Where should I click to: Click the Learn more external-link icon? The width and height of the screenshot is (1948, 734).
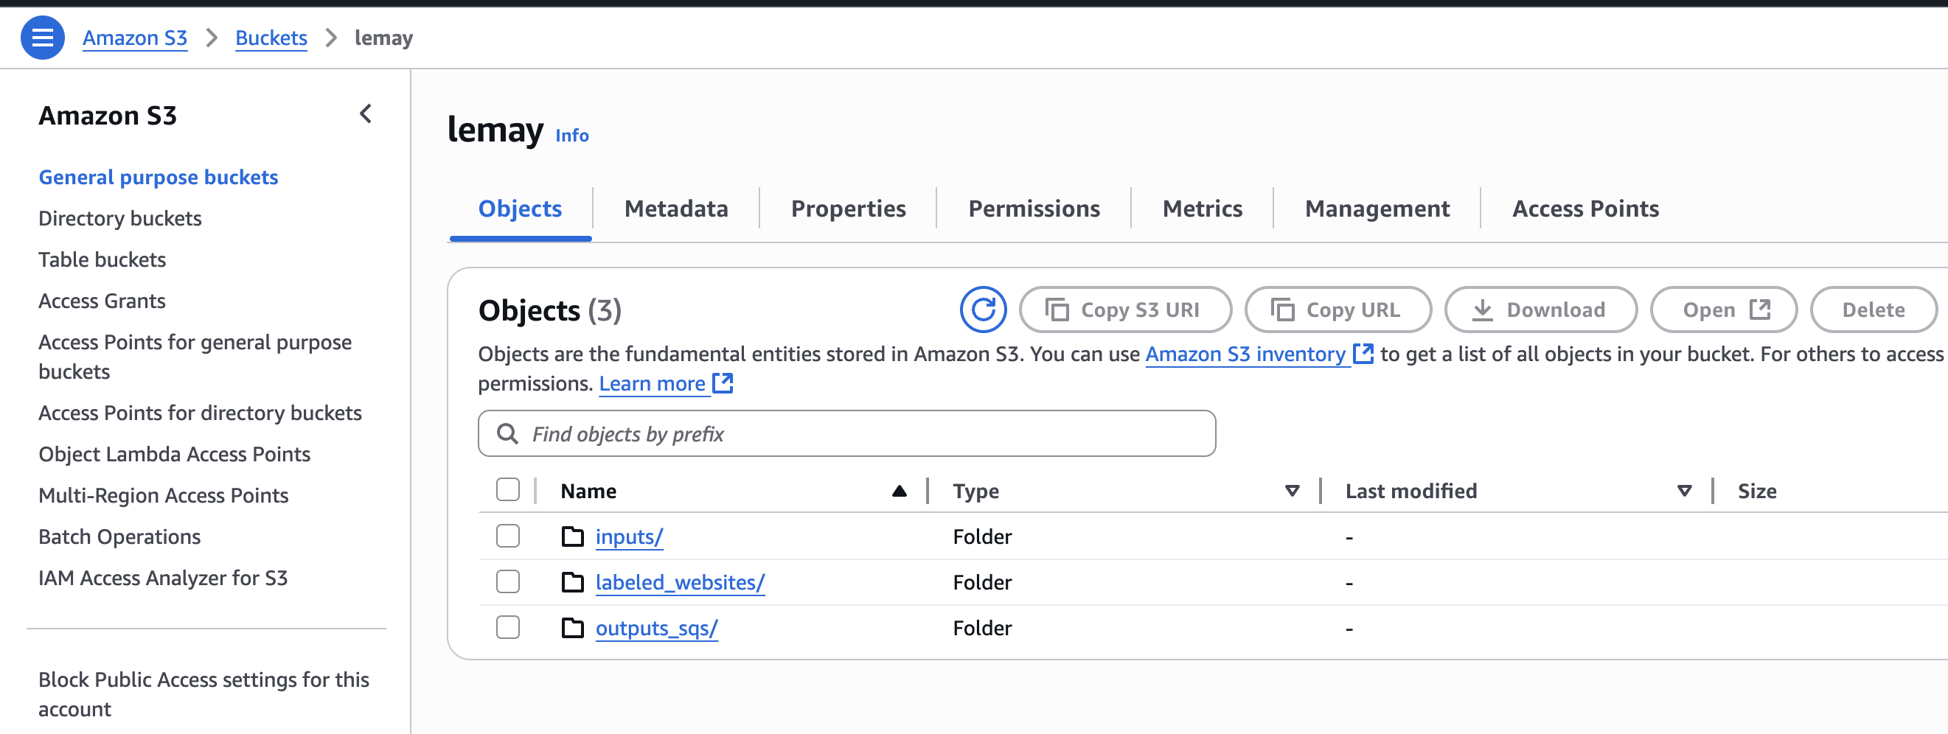pyautogui.click(x=723, y=383)
